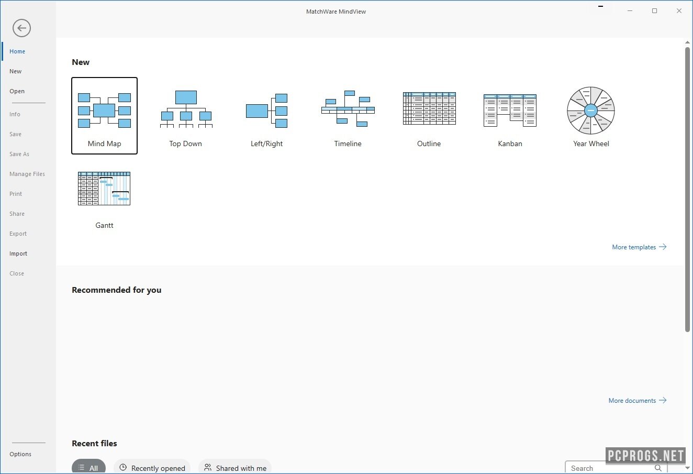Open the Info page

coord(15,114)
